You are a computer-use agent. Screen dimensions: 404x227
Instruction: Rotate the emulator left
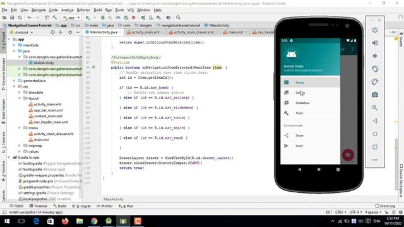click(x=375, y=69)
